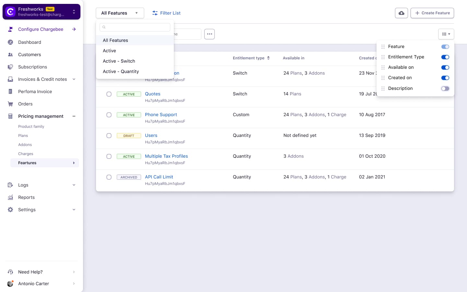Select All Features in the dropdown list
This screenshot has height=292, width=467.
click(115, 40)
